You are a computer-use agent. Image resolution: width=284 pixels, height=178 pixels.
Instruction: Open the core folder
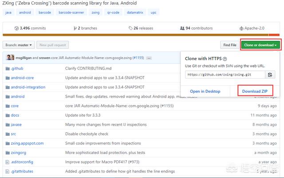point(15,106)
